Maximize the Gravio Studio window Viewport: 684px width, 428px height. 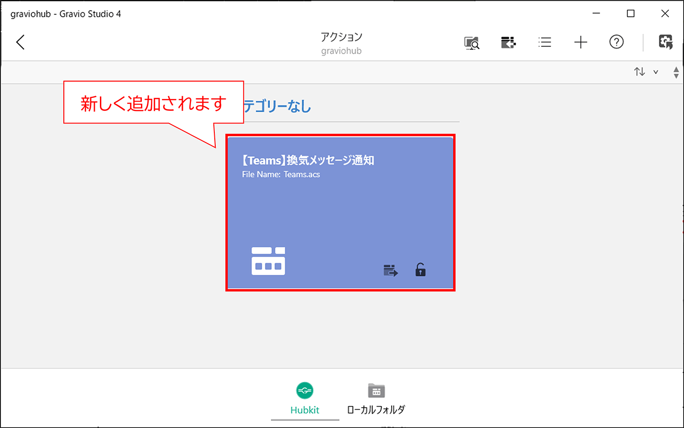tap(631, 14)
